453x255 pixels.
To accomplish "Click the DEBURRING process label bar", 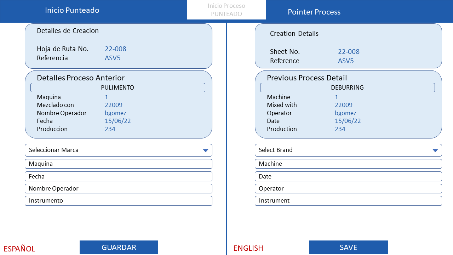I will click(x=347, y=87).
